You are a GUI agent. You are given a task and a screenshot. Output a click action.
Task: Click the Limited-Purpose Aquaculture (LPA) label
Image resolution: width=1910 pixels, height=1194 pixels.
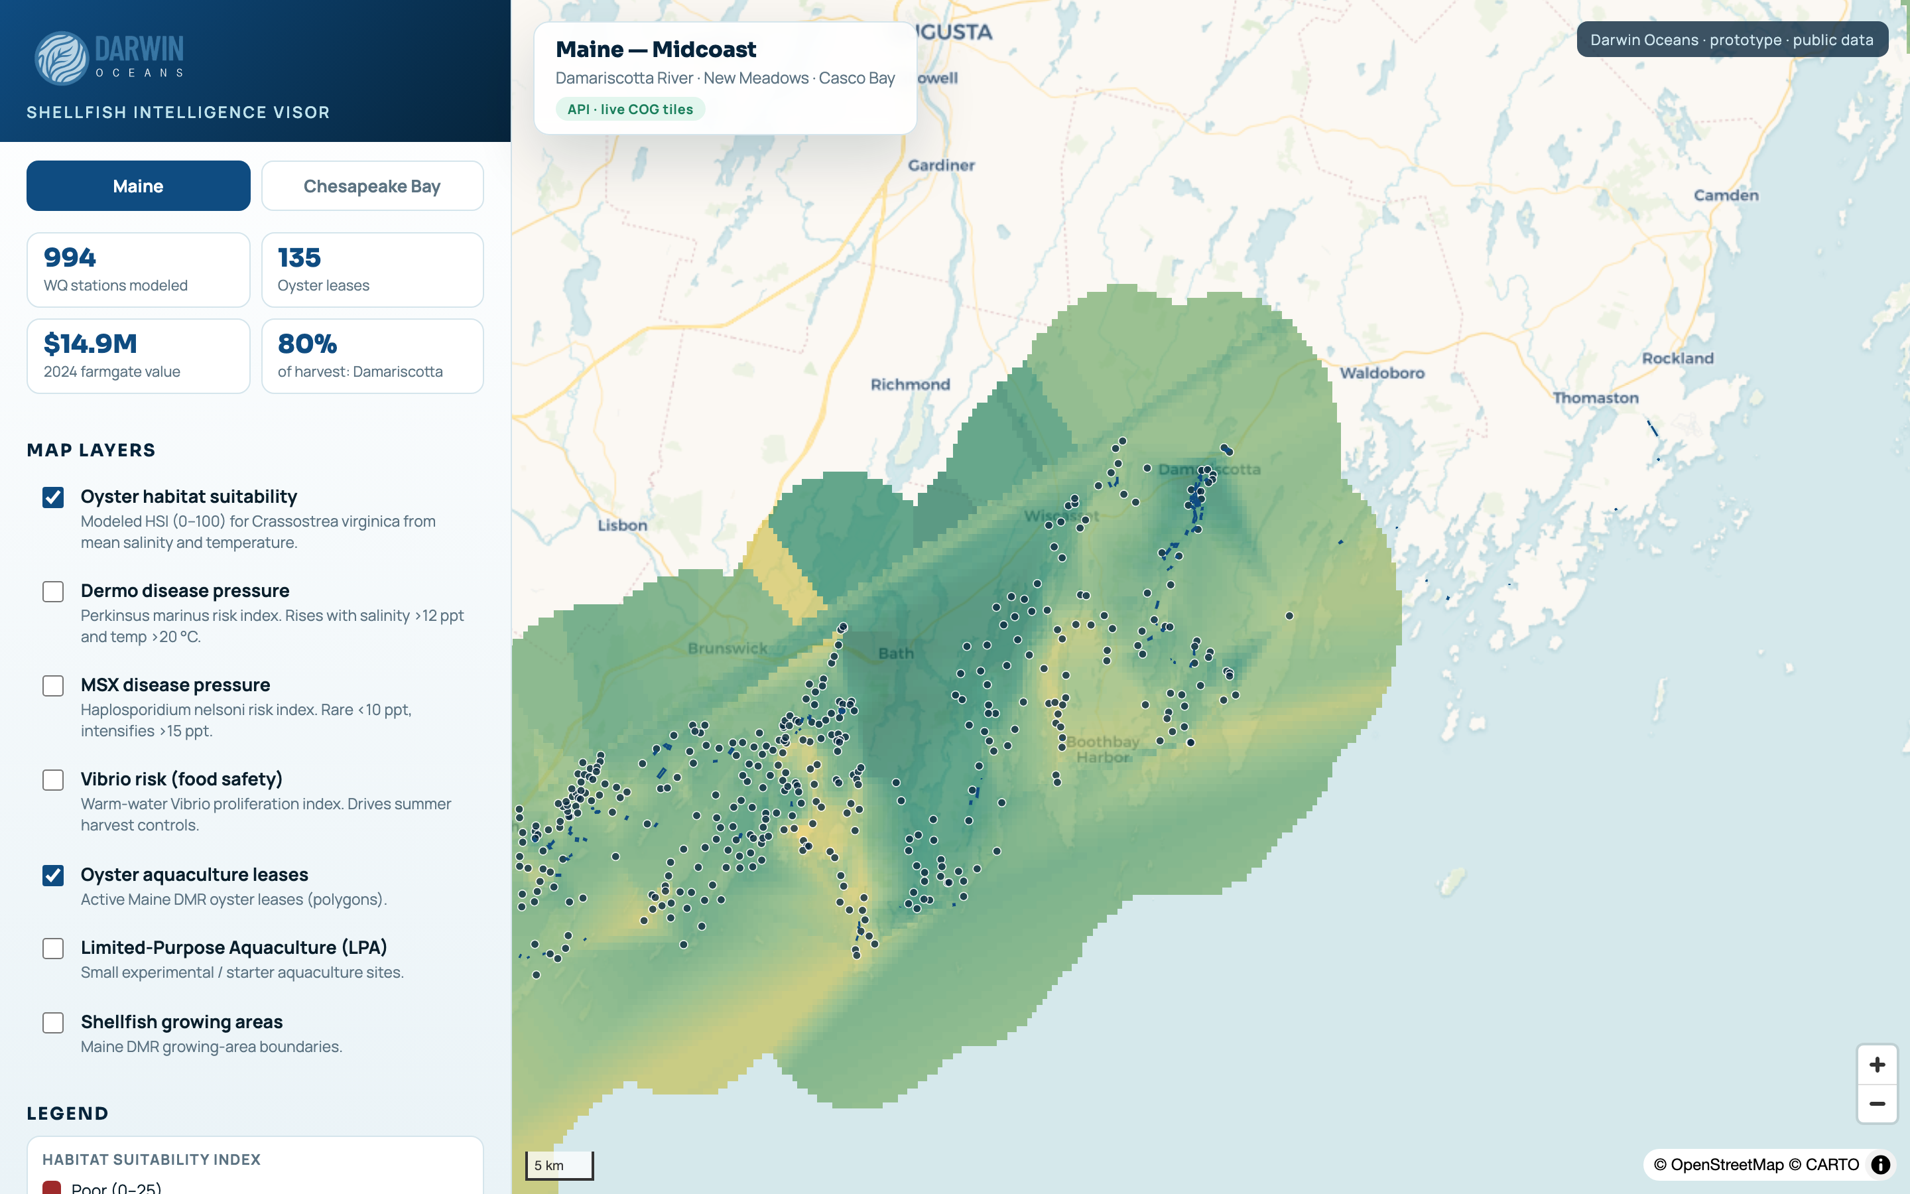coord(233,948)
